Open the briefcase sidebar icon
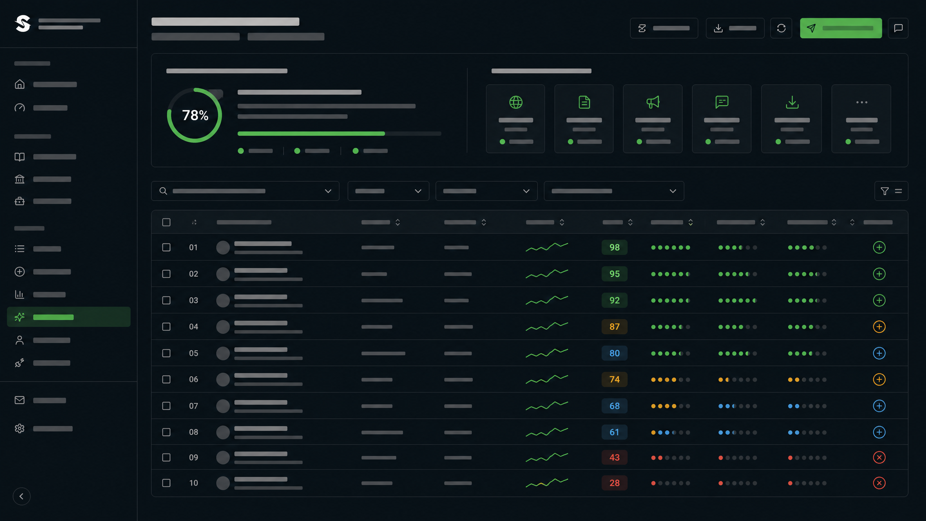The height and width of the screenshot is (521, 926). [20, 201]
